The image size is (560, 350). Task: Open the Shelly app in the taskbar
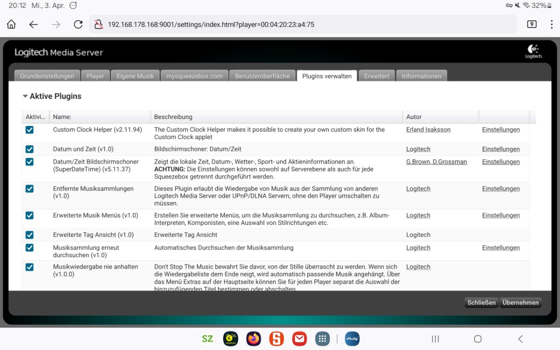click(352, 339)
